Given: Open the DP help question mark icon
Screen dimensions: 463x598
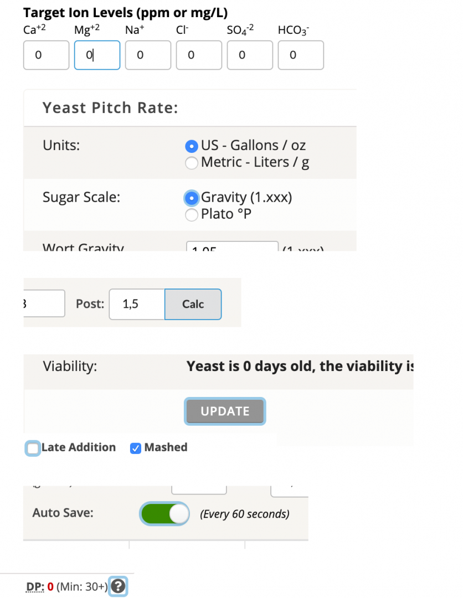Looking at the screenshot, I should [118, 586].
